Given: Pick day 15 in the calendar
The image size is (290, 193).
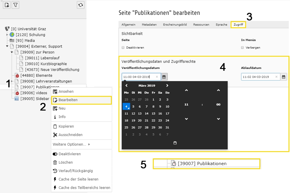Looking at the screenshot, I should tap(153, 113).
